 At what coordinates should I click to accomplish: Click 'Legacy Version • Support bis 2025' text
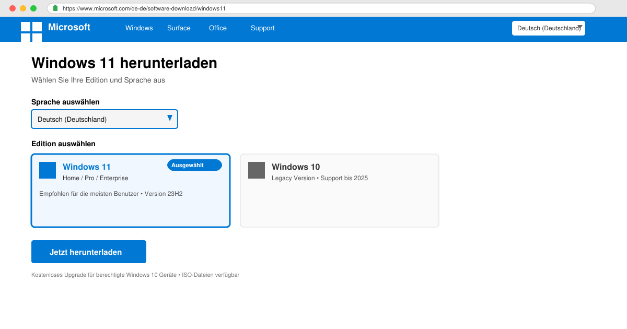320,178
